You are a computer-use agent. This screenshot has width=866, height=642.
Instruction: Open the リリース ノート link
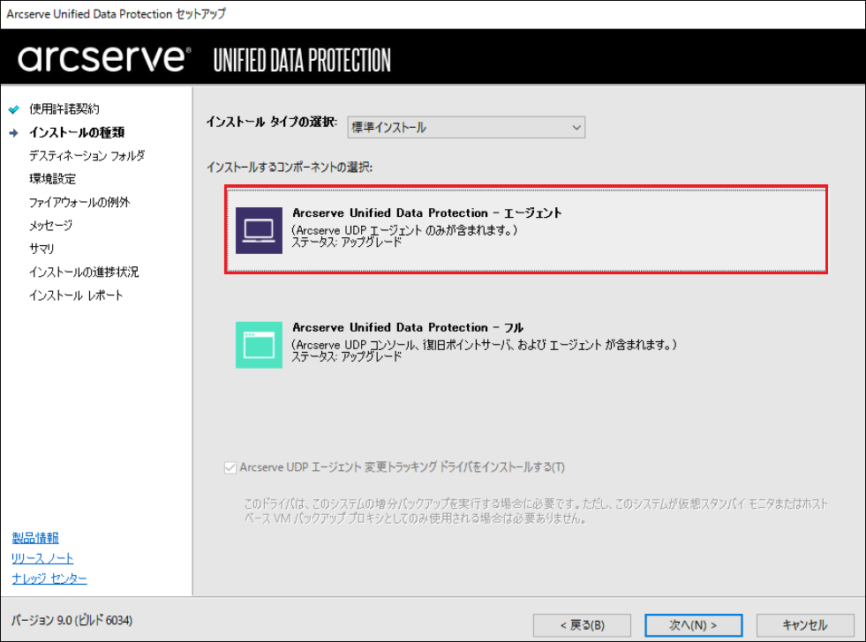42,558
